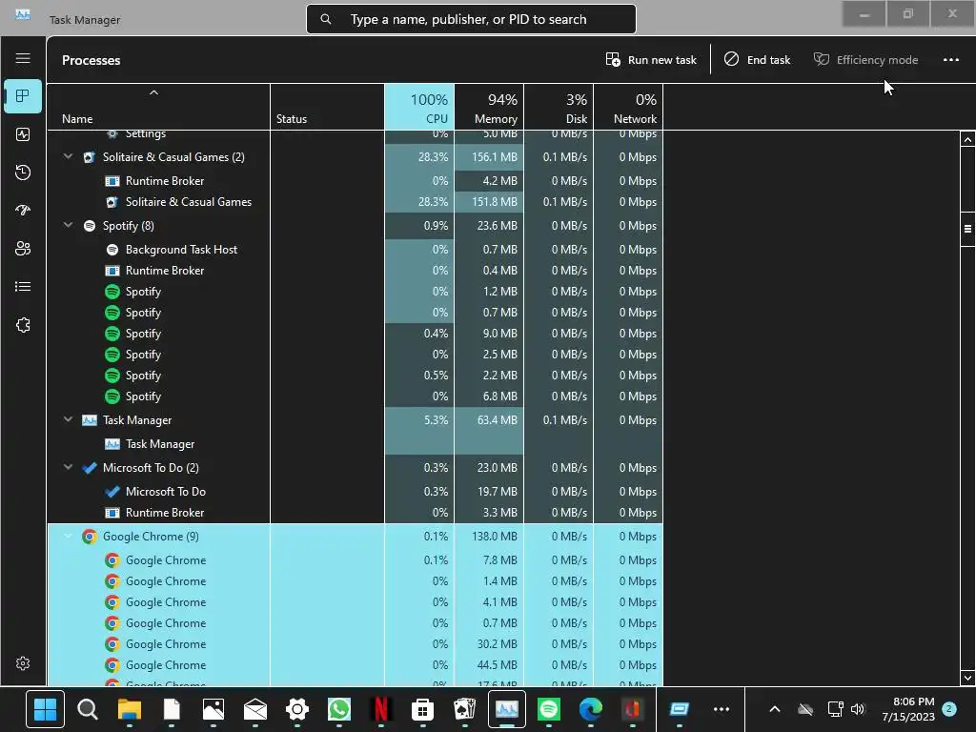Click the Run new task button
Screen dimensions: 976x732
651,60
